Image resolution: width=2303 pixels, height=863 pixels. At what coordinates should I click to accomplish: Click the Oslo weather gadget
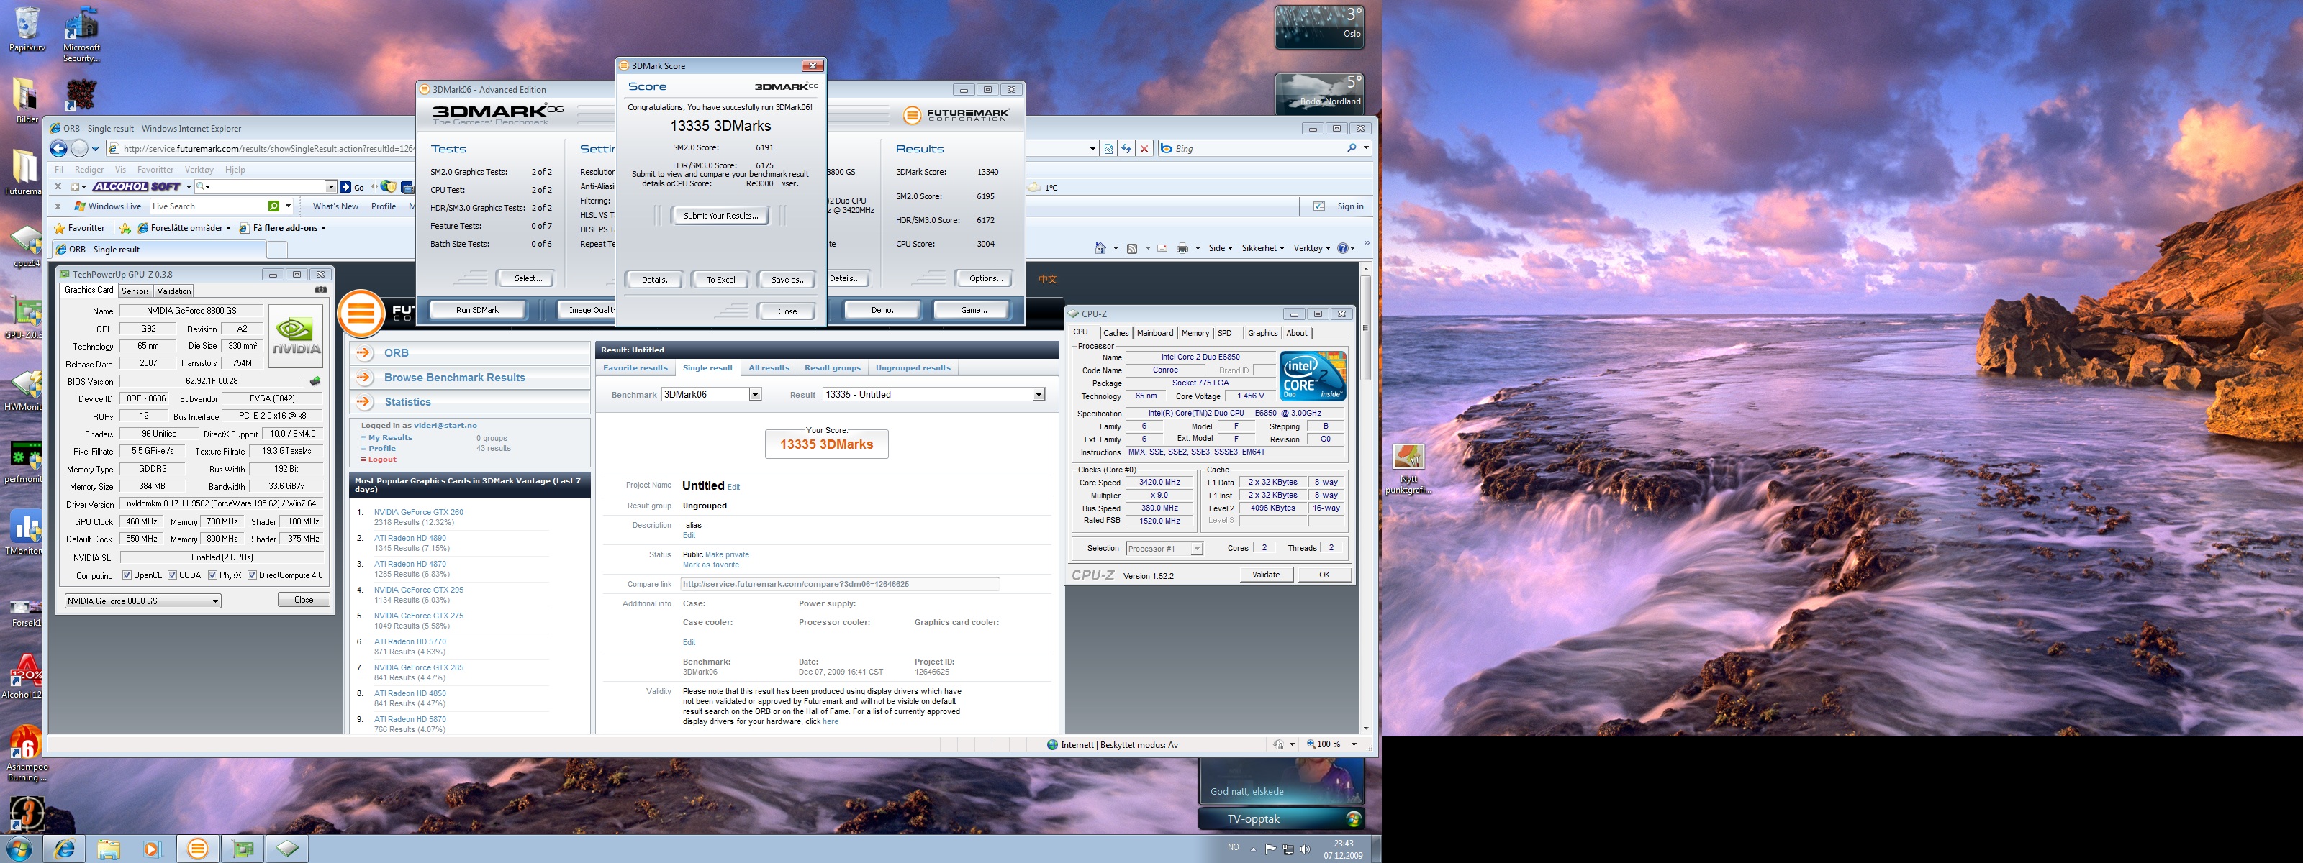pyautogui.click(x=1318, y=27)
